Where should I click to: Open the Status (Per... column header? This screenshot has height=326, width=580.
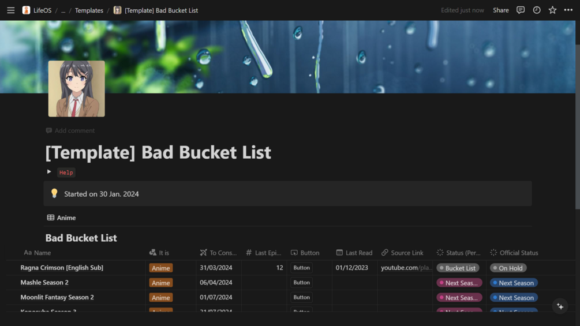pos(459,253)
